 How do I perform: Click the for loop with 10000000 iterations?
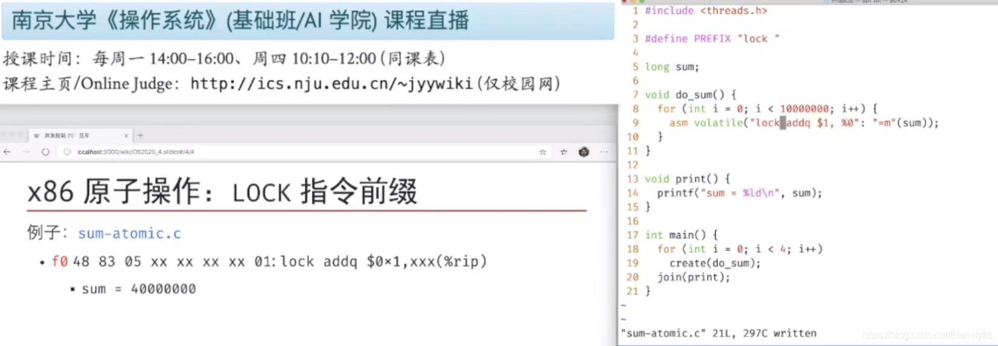pos(767,109)
